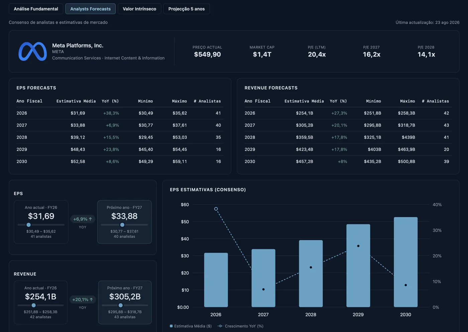The width and height of the screenshot is (468, 332).
Task: Switch to the Valor Intrínseco tab
Action: pos(139,9)
